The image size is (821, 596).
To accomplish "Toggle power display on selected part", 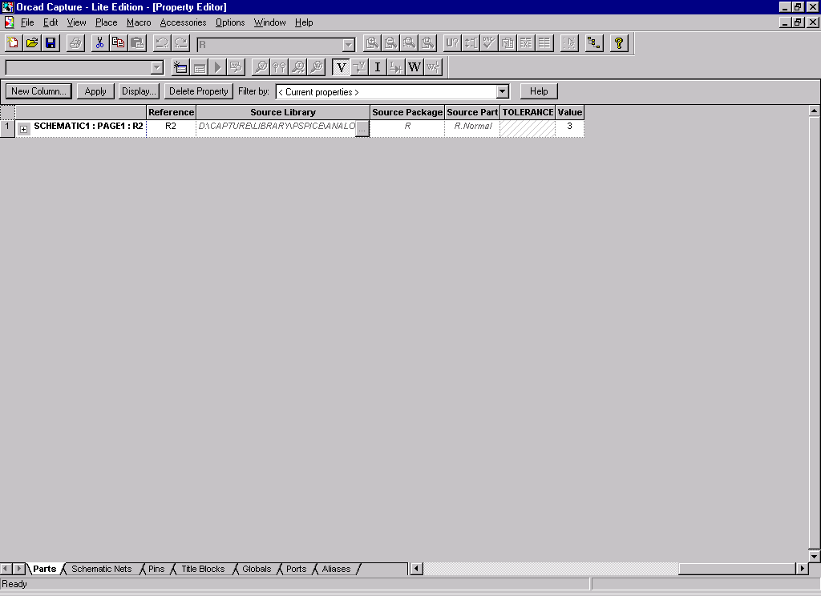I will tap(433, 67).
